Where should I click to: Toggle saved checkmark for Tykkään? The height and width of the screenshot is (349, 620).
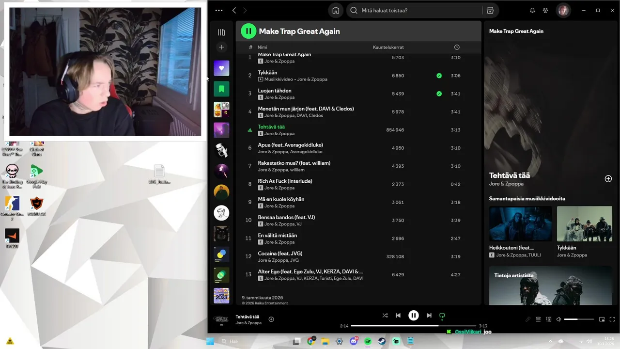(x=439, y=76)
